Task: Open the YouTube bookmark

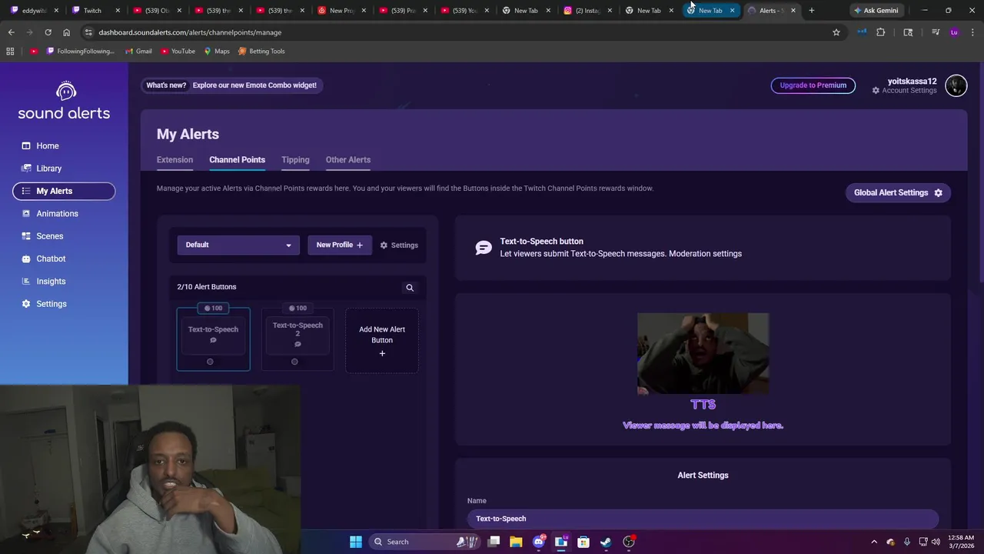Action: click(x=178, y=51)
